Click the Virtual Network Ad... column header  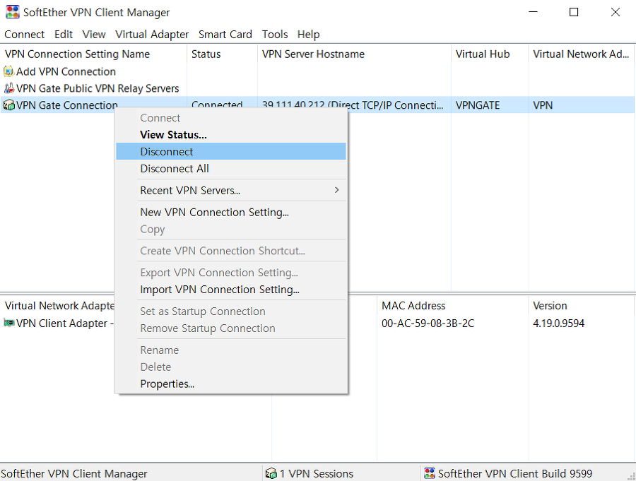point(581,54)
